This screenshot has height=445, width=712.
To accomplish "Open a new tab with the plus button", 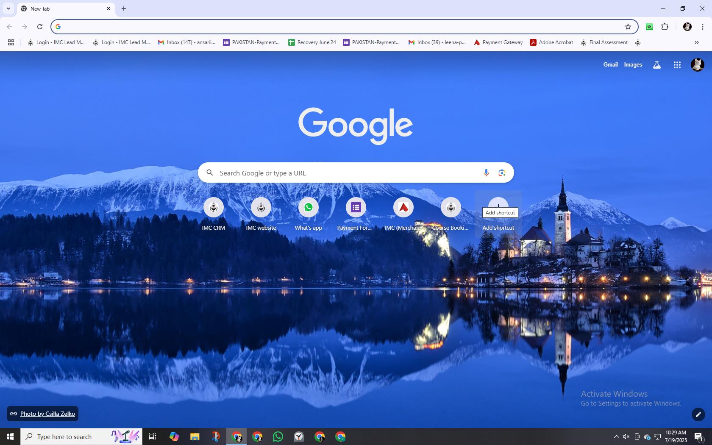I will (124, 8).
